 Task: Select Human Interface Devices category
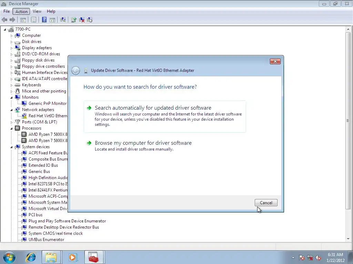pyautogui.click(x=44, y=73)
